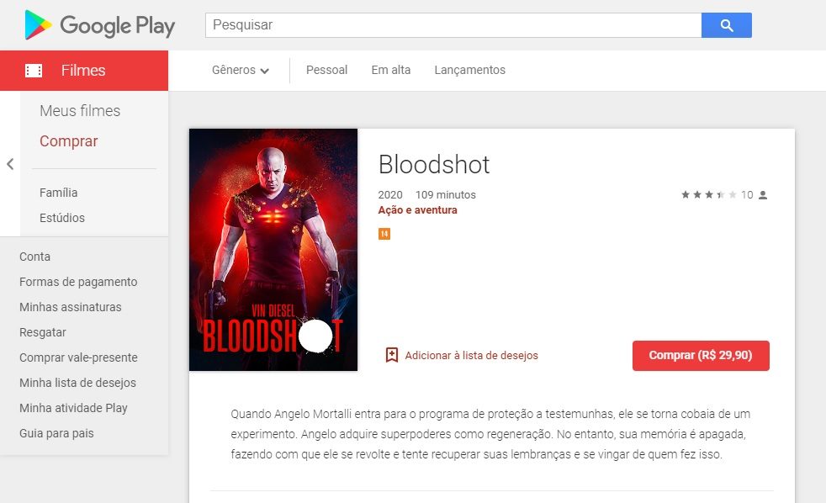The image size is (826, 503).
Task: Select Minhas assinaturas in the sidebar
Action: [x=71, y=307]
